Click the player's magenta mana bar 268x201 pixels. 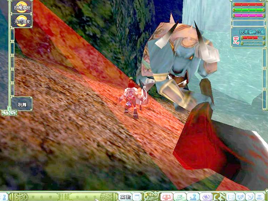click(x=249, y=15)
